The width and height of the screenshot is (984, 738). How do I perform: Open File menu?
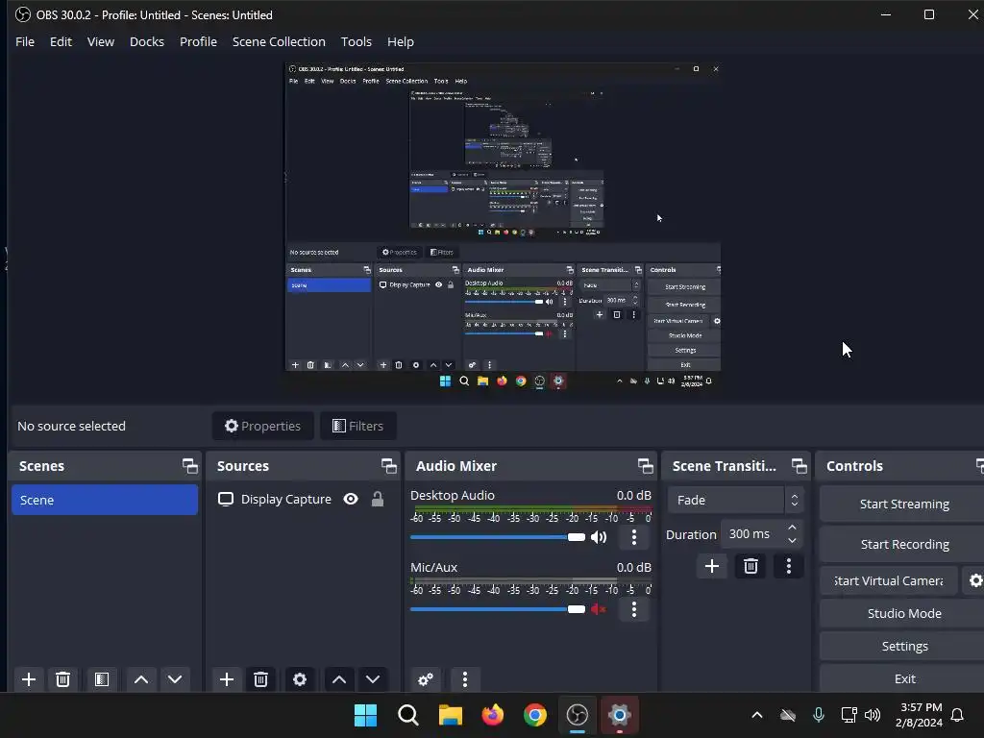click(x=25, y=41)
